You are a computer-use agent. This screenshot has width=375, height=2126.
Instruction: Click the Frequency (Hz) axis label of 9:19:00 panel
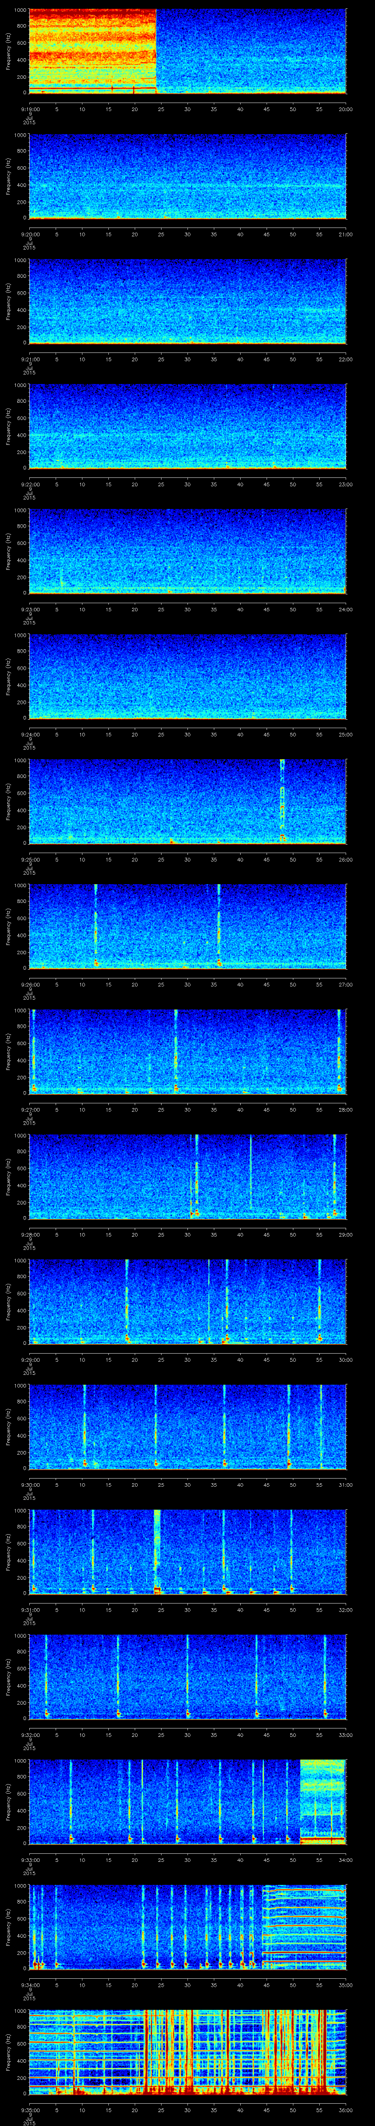point(9,51)
